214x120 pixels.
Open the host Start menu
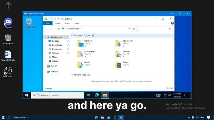pos(3,117)
